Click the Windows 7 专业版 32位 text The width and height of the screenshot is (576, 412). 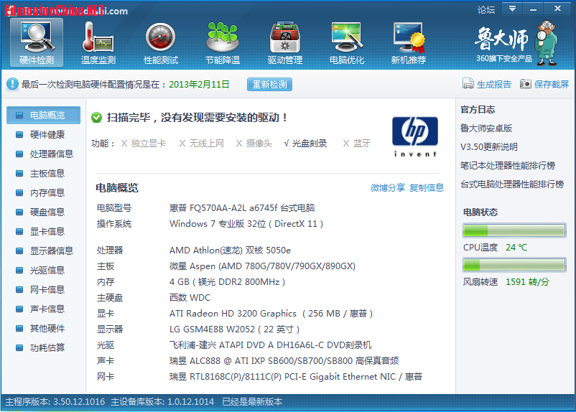pyautogui.click(x=246, y=224)
